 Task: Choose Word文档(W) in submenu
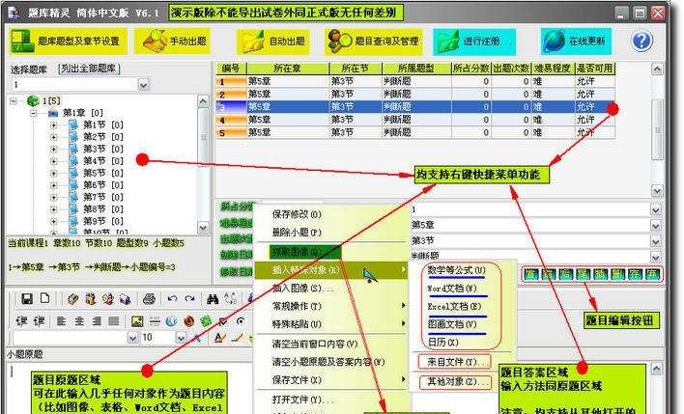[452, 289]
